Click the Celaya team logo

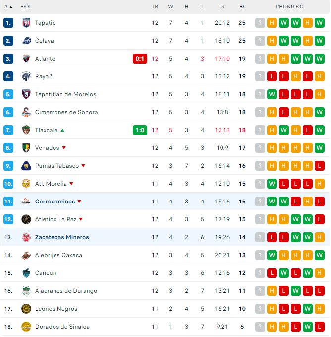click(x=26, y=41)
